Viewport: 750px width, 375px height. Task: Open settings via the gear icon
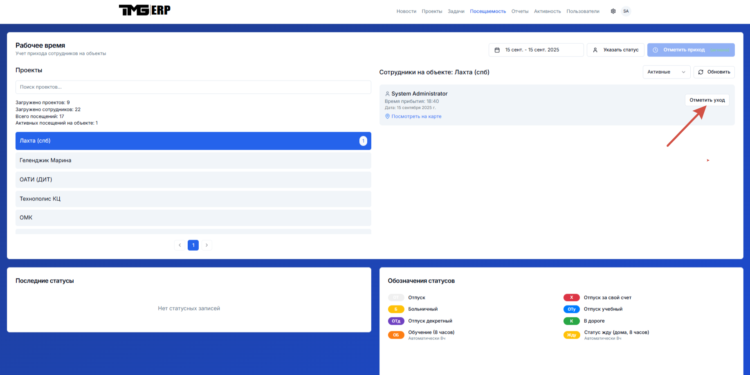[x=613, y=11]
